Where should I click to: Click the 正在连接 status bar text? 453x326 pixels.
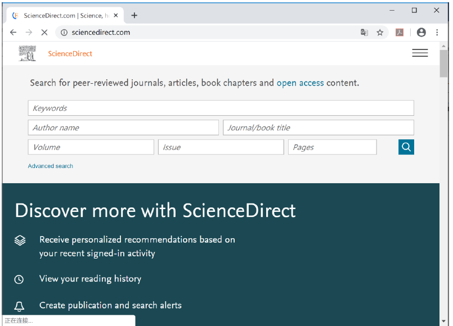pyautogui.click(x=19, y=320)
